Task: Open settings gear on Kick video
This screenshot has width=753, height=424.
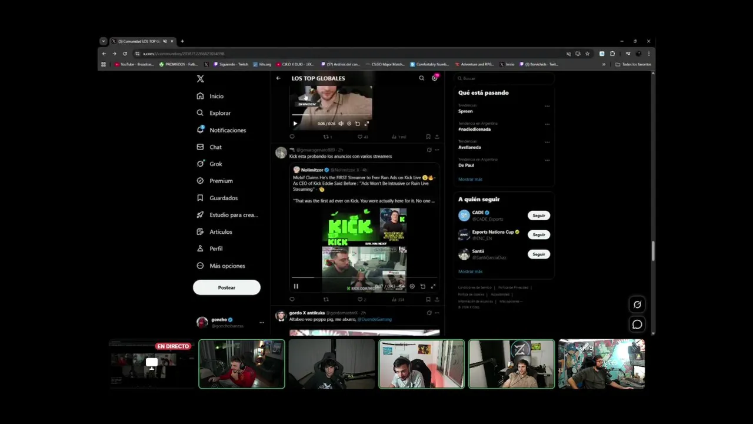Action: pos(412,286)
